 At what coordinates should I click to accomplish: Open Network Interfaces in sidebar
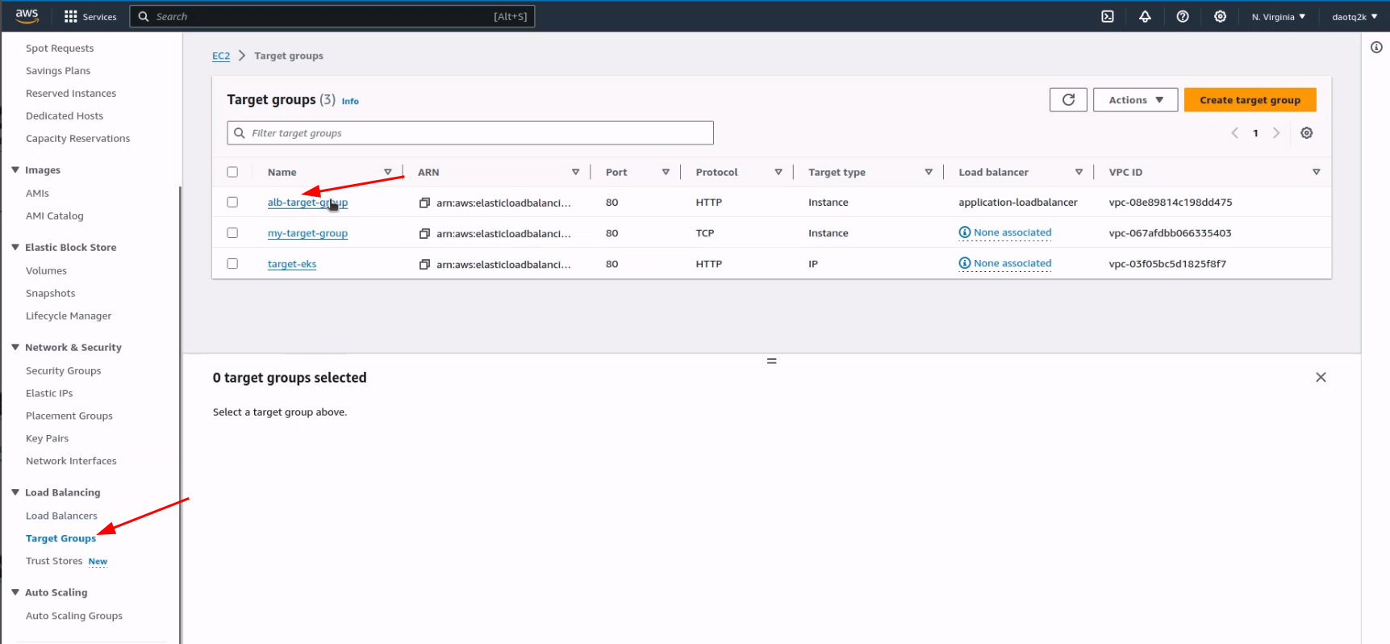pos(71,462)
